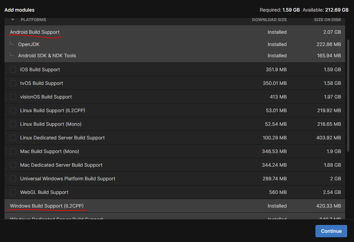Click Mac Build Support (Mono) label
354x242 pixels.
coord(49,151)
